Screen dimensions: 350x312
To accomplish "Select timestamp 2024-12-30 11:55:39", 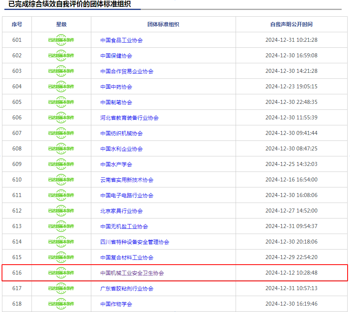I will click(291, 117).
